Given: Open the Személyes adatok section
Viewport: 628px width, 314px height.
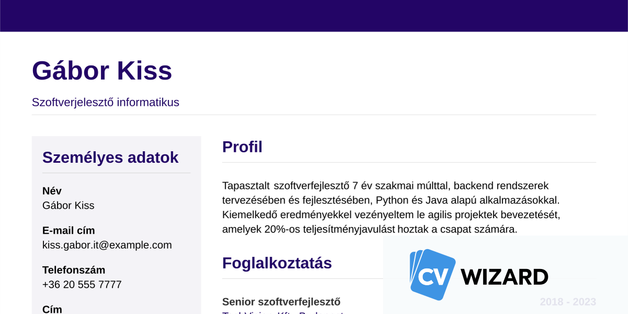Looking at the screenshot, I should tap(110, 157).
